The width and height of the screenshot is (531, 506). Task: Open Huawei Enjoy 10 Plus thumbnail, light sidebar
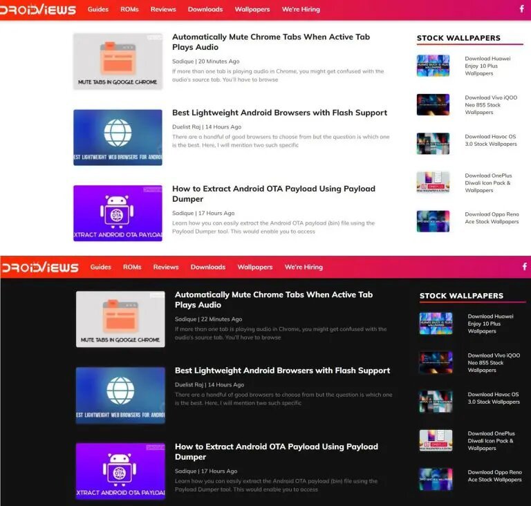pyautogui.click(x=433, y=66)
